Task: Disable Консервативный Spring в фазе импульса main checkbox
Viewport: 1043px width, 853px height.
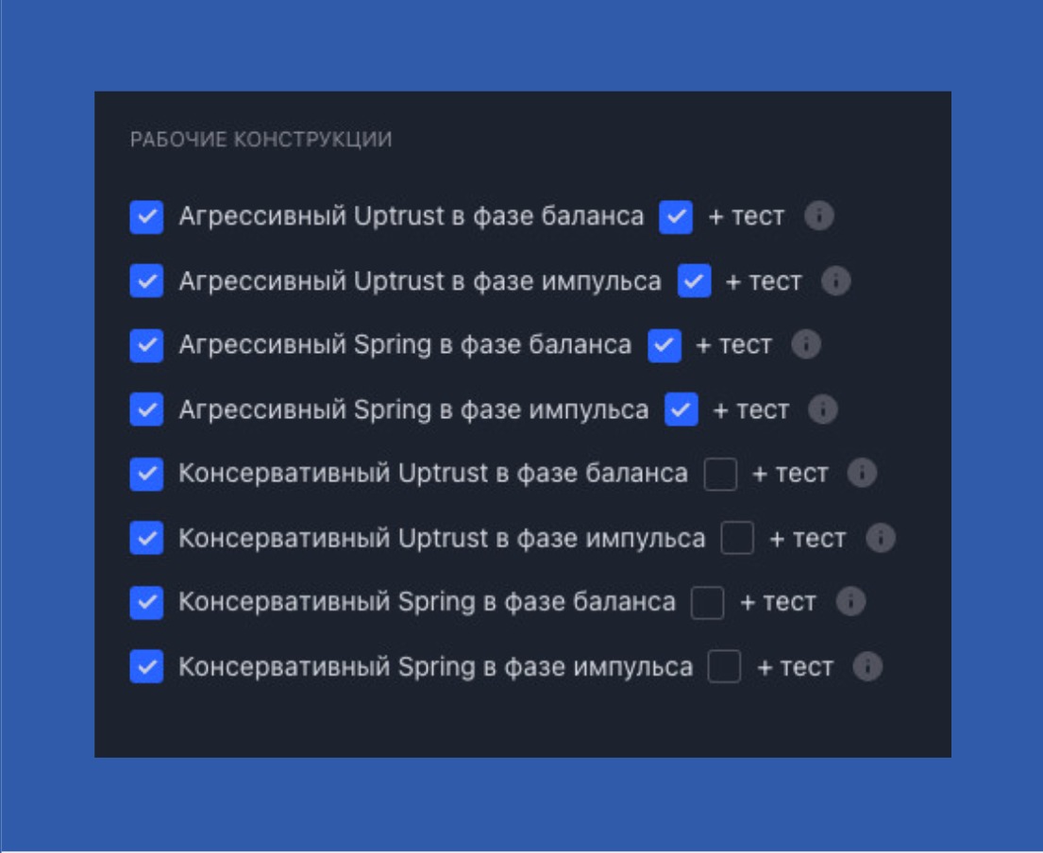Action: (x=146, y=667)
